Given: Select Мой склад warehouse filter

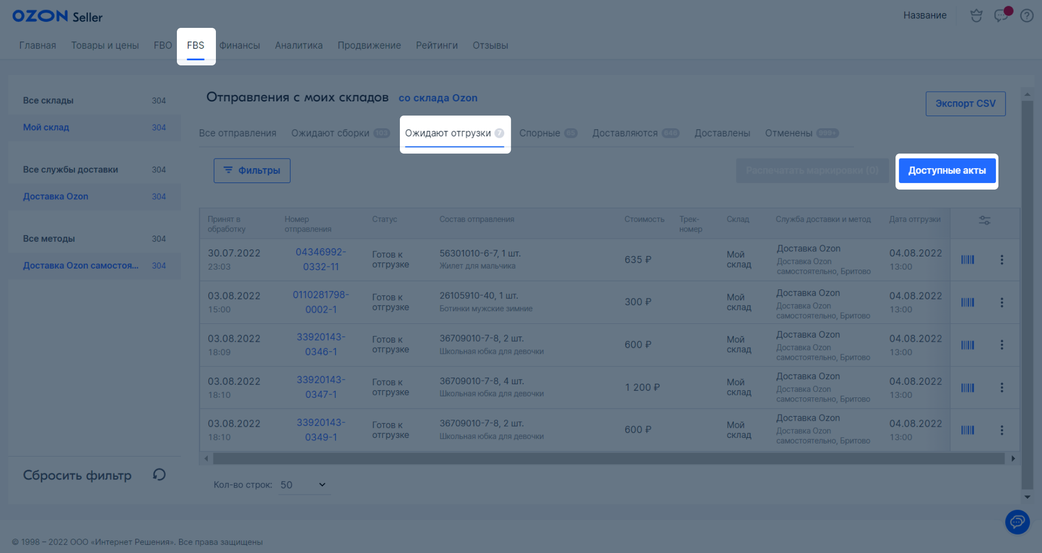Looking at the screenshot, I should tap(46, 127).
